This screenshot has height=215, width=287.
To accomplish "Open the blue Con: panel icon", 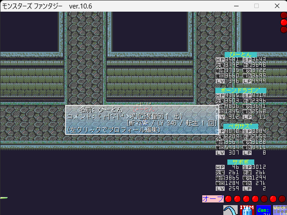I will pos(264,210).
